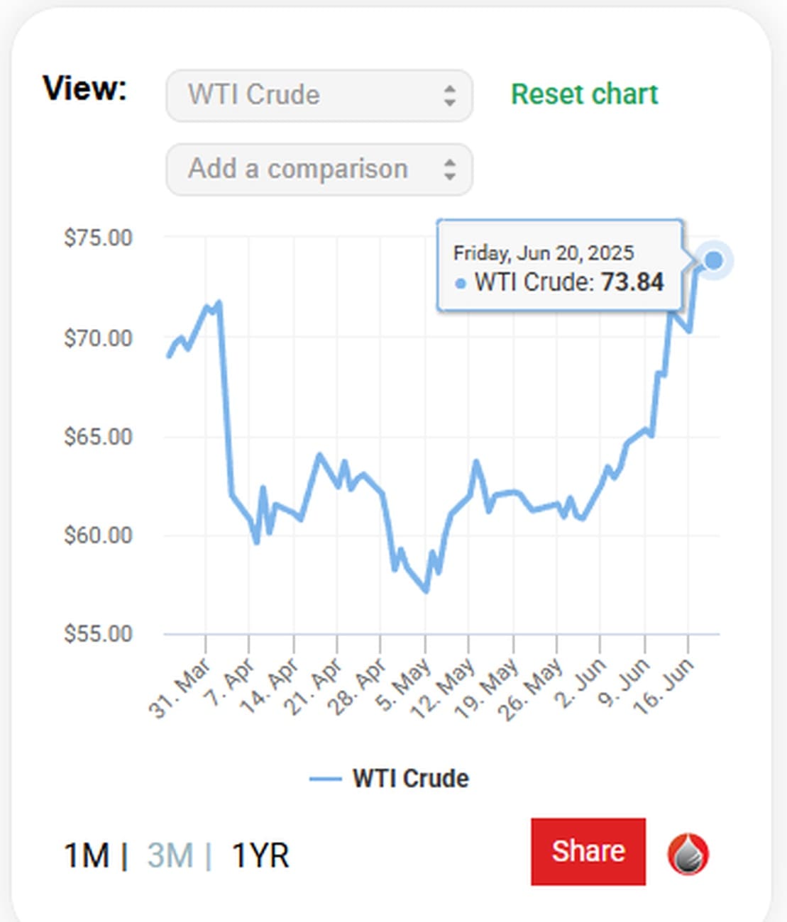Toggle the WTI Crude legend series
The image size is (787, 922).
[410, 779]
